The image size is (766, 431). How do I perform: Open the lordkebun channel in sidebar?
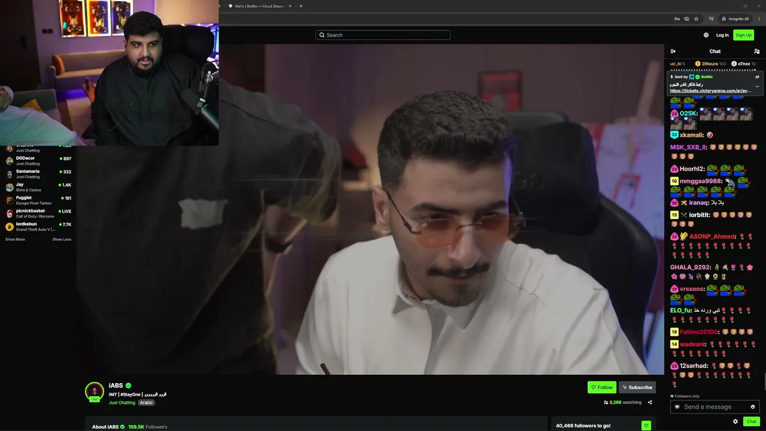38,227
